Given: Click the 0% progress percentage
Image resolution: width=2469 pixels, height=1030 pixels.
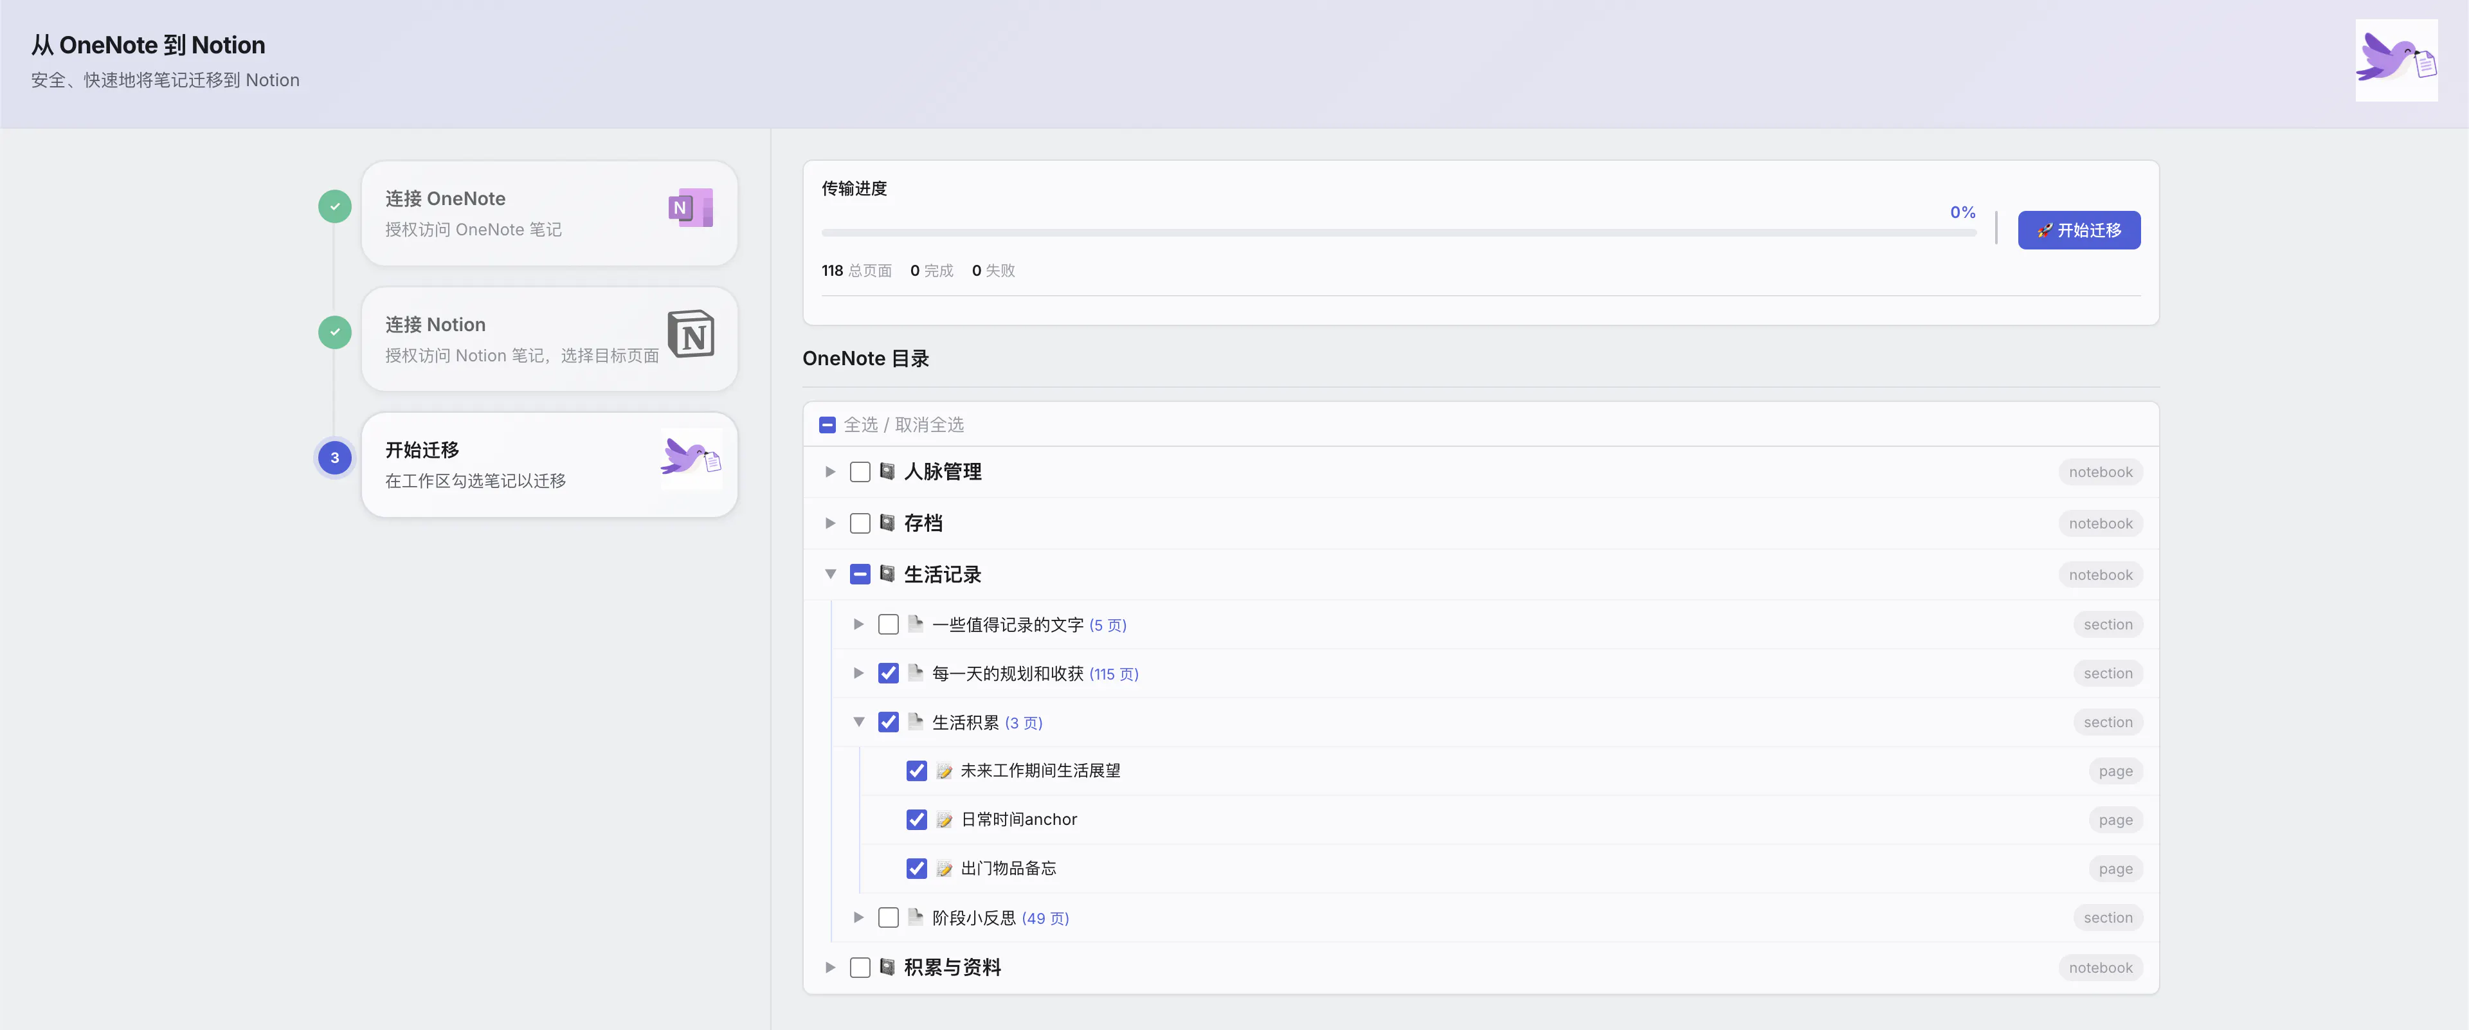Looking at the screenshot, I should (1962, 212).
